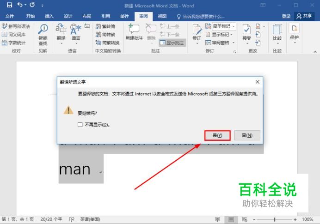The height and width of the screenshot is (224, 320).
Task: Switch to the 视图 ribbon tab
Action: [162, 16]
